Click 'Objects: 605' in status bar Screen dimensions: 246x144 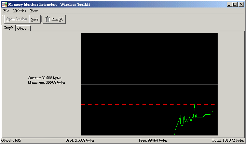pyautogui.click(x=11, y=140)
